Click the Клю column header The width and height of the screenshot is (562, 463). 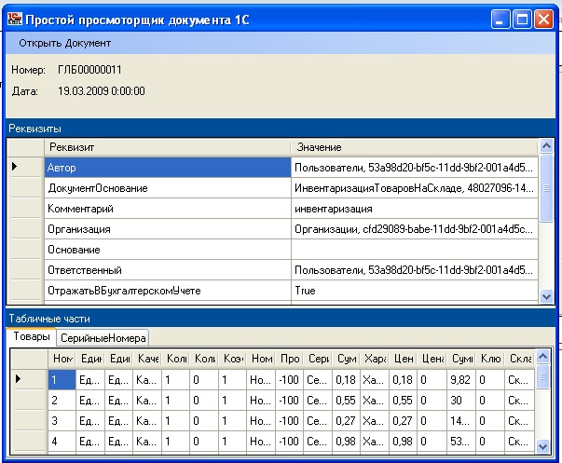click(x=490, y=359)
